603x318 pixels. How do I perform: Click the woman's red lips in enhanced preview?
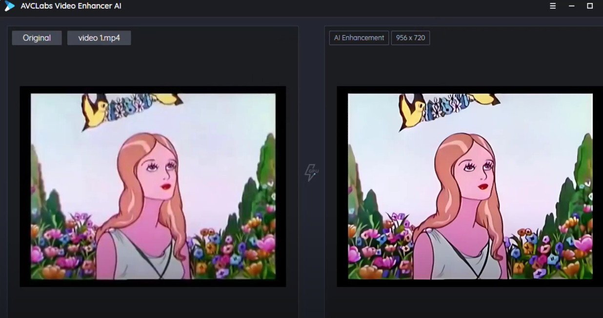pos(483,186)
